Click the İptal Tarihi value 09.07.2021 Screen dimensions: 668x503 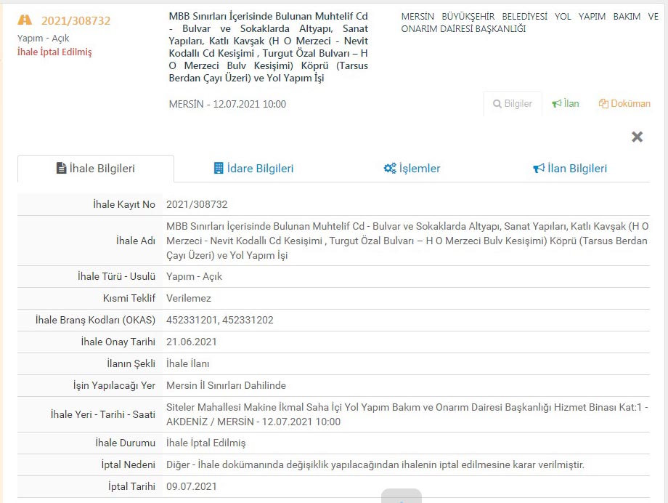(x=191, y=486)
